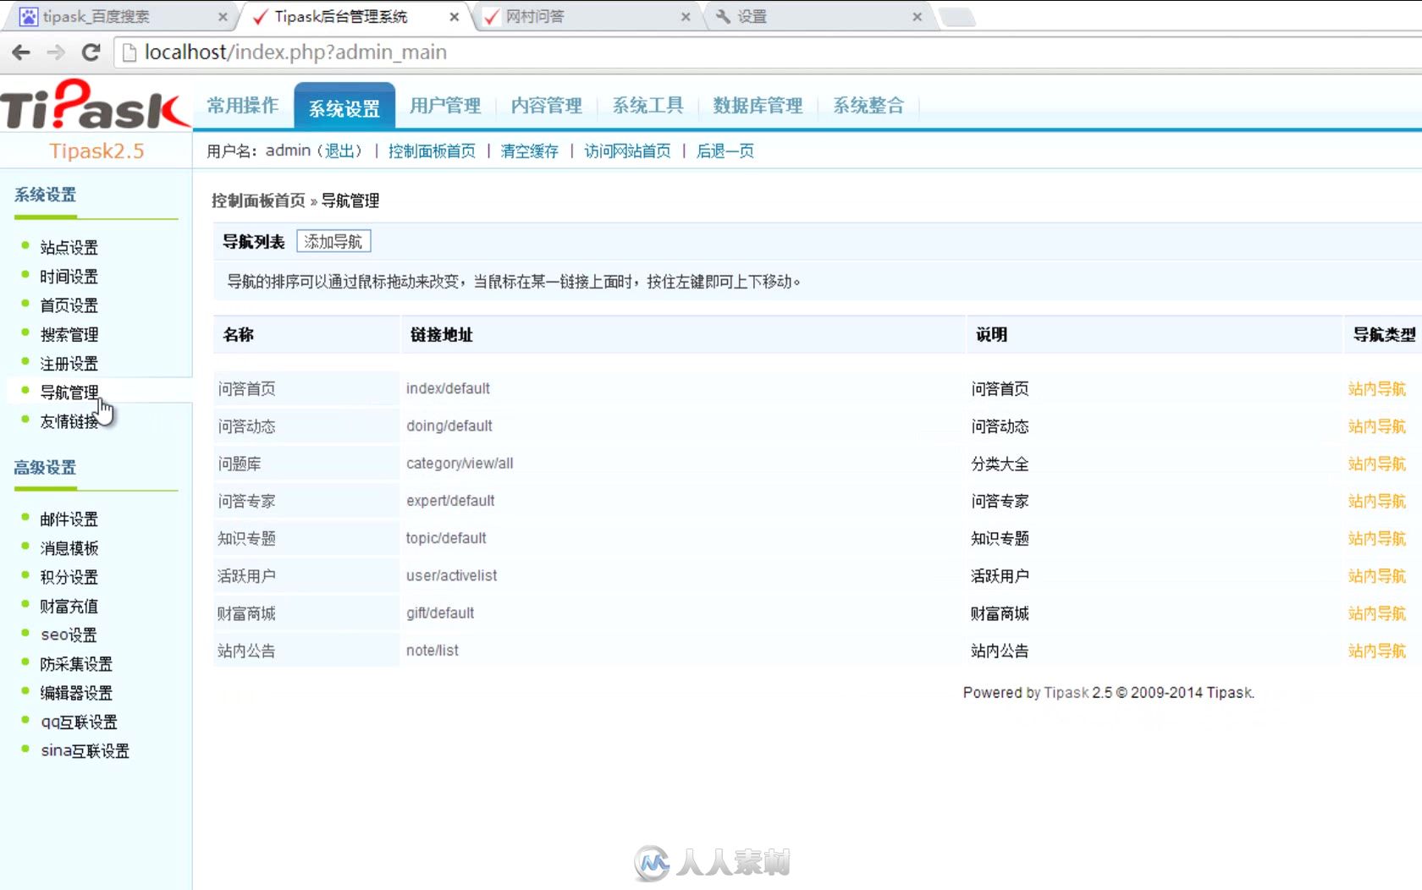Open sina互联设置 in sidebar
This screenshot has width=1422, height=890.
(85, 751)
